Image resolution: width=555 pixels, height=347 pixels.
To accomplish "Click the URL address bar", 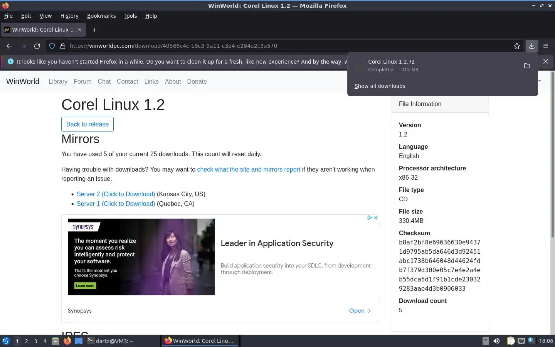I will coord(285,46).
